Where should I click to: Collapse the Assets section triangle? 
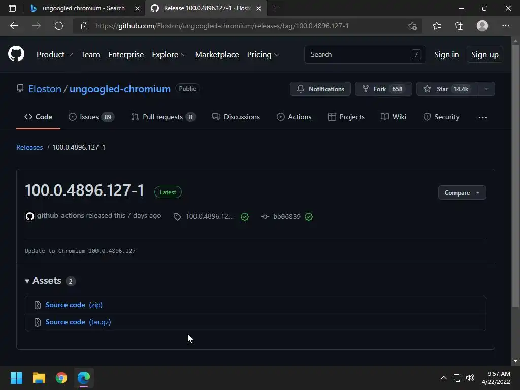coord(27,281)
